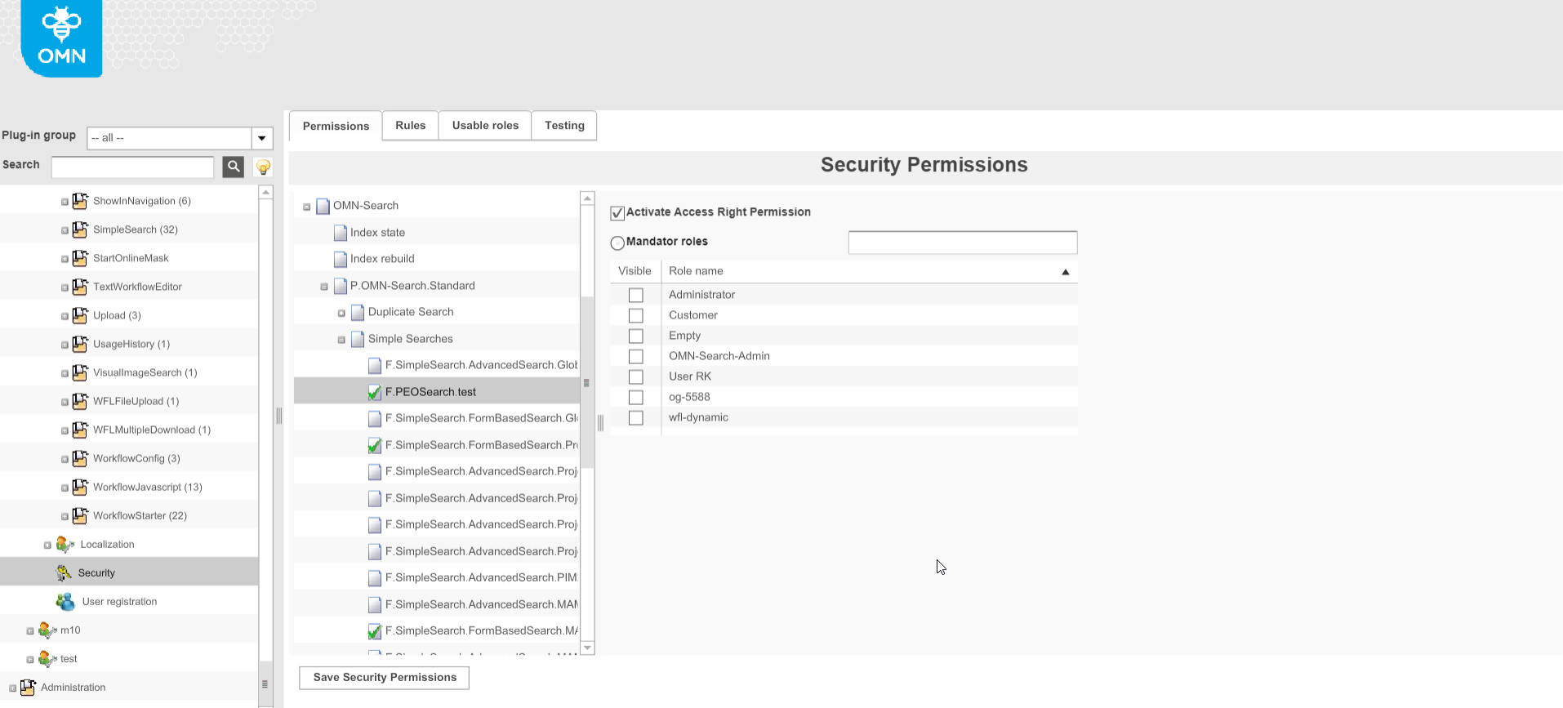The height and width of the screenshot is (708, 1563).
Task: Click the Security plugin icon in sidebar
Action: pos(63,572)
